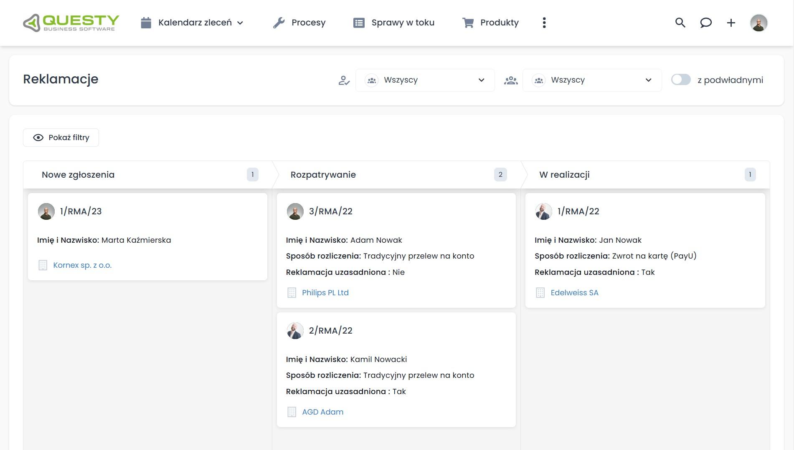Click the count badge in W realizacji
794x450 pixels.
pos(750,174)
